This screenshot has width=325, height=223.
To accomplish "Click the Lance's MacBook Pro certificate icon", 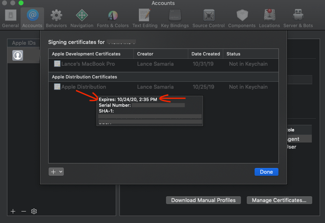I will (x=57, y=64).
